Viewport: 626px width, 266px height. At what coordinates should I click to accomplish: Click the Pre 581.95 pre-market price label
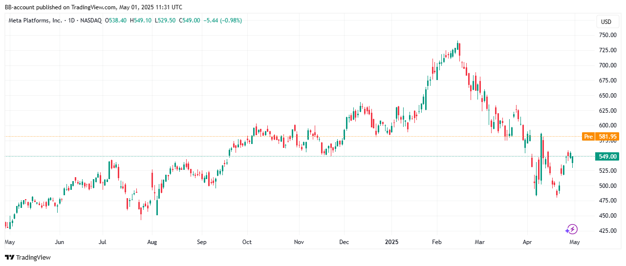pos(601,136)
